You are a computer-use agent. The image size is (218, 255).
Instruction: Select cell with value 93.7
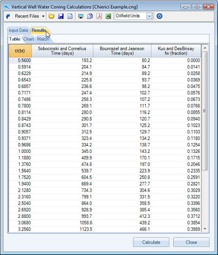tap(122, 80)
